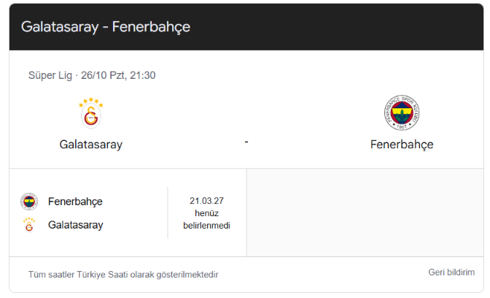Select the small Fenerbahçe badge in fixture row
Viewport: 490px width, 298px height.
(x=29, y=202)
